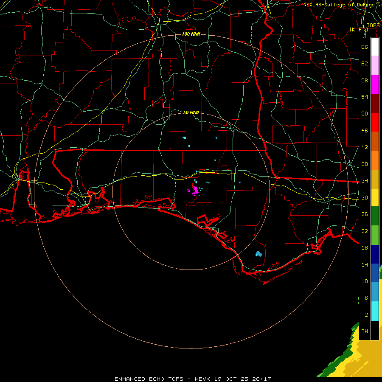Click the legend value "18"
The height and width of the screenshot is (382, 382).
pos(365,248)
